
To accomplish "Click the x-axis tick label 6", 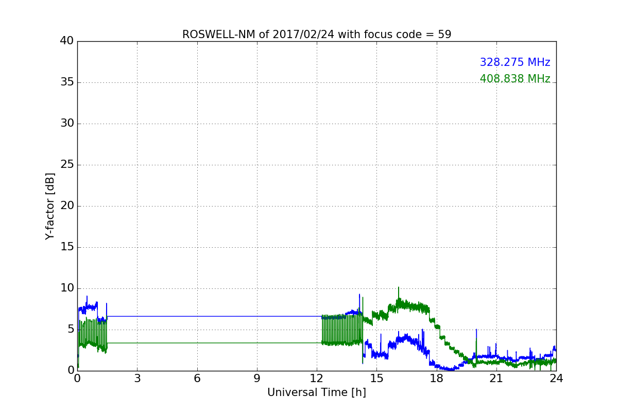I will [197, 378].
